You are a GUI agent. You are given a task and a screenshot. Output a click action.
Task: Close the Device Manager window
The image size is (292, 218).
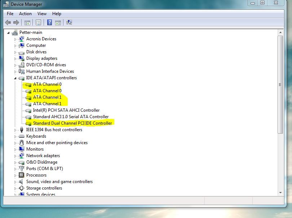coord(276,3)
